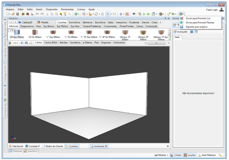Screen dimensions: 229x160
Task: Toggle Auto Rebaixar in status bar
Action: 207,155
